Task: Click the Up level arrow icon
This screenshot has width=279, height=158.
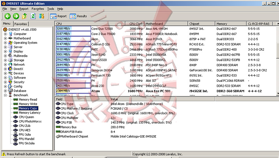Action: pos(24,16)
